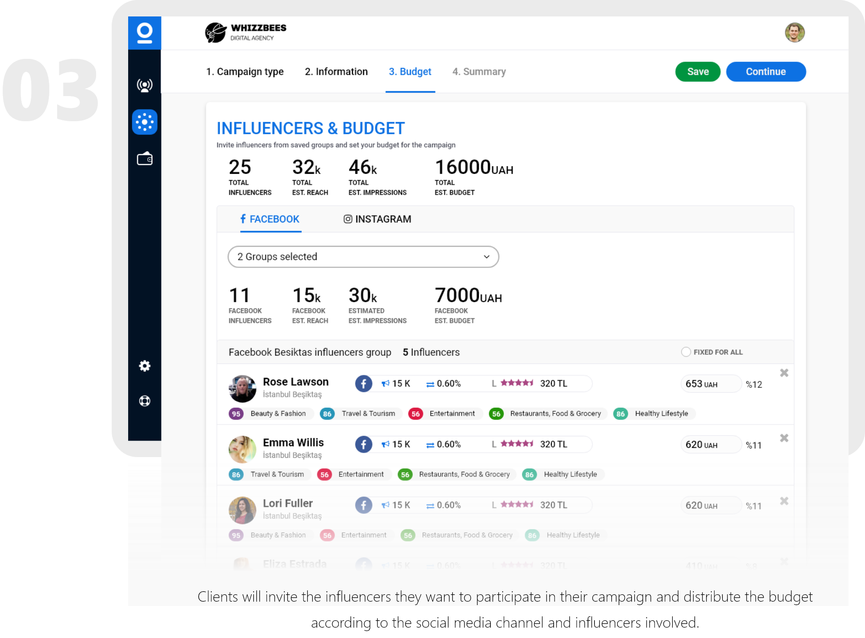Select the Facebook tab
The image size is (865, 638).
pyautogui.click(x=270, y=219)
